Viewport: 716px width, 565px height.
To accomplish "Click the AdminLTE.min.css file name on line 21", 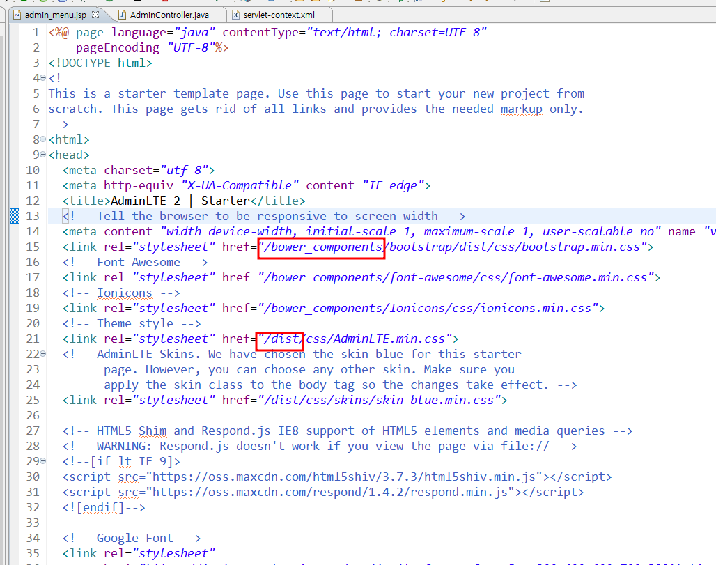I will (389, 339).
